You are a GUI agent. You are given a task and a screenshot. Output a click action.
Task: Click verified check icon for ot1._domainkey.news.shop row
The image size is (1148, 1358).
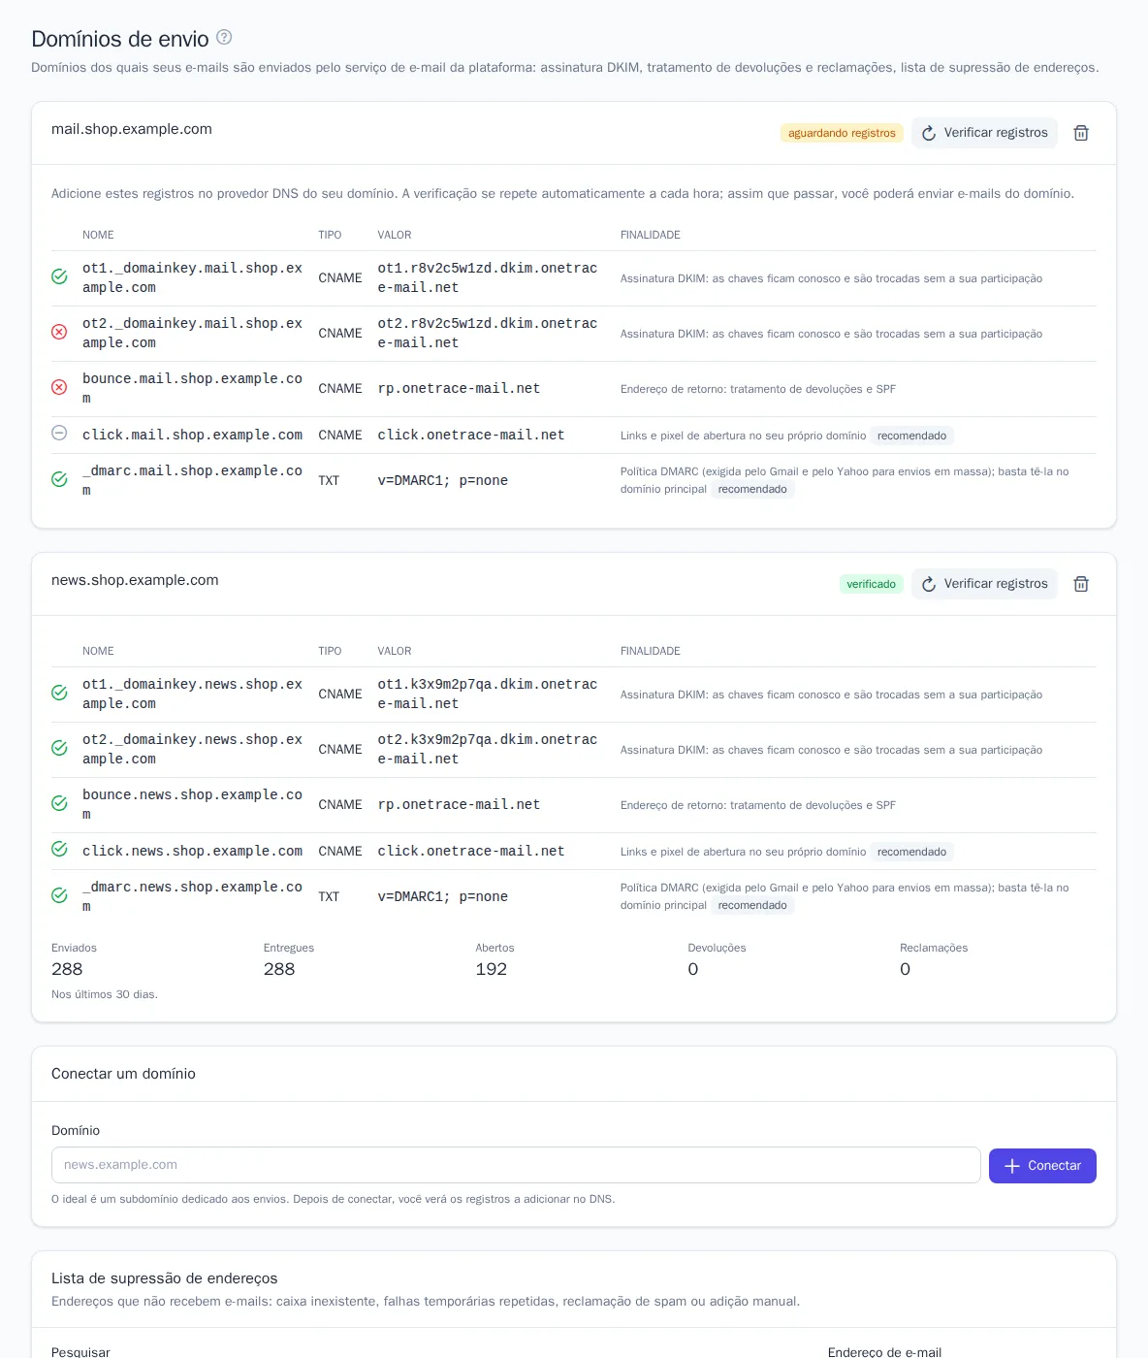(x=59, y=693)
